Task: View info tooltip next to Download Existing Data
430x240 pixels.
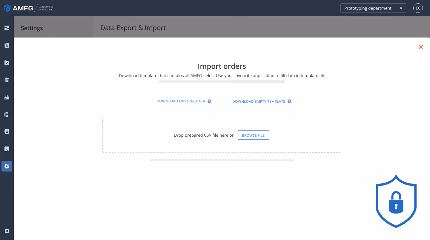Action: (209, 101)
